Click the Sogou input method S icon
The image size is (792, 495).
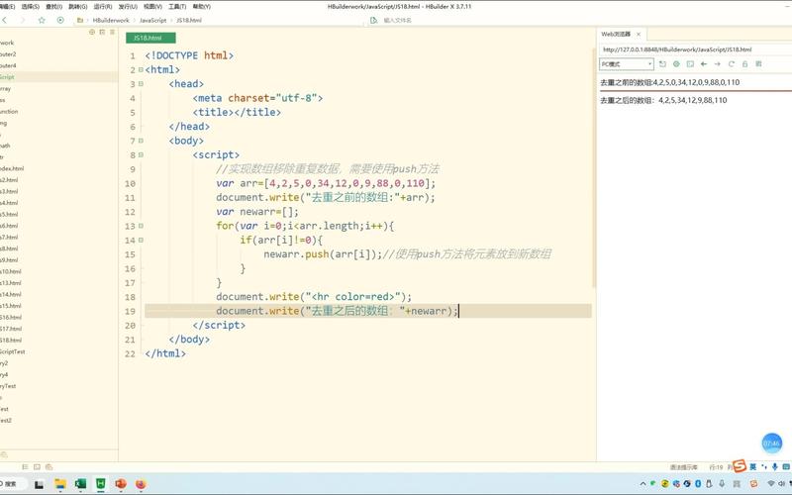tap(739, 465)
